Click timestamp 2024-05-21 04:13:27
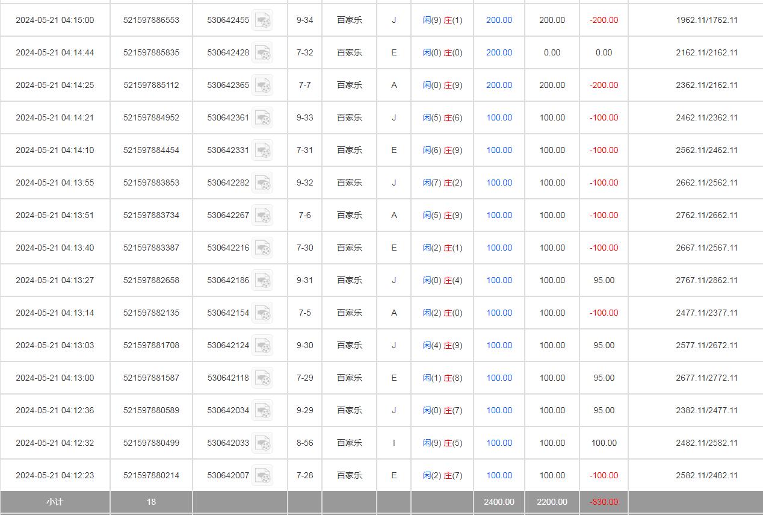The width and height of the screenshot is (763, 515). point(55,280)
